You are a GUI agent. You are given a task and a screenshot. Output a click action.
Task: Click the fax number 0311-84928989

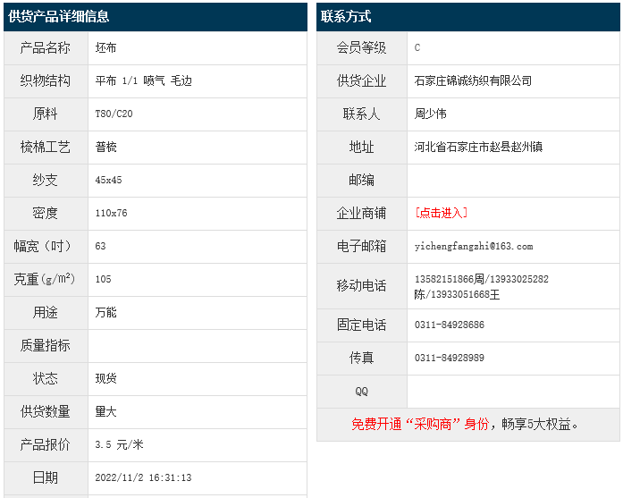(449, 358)
